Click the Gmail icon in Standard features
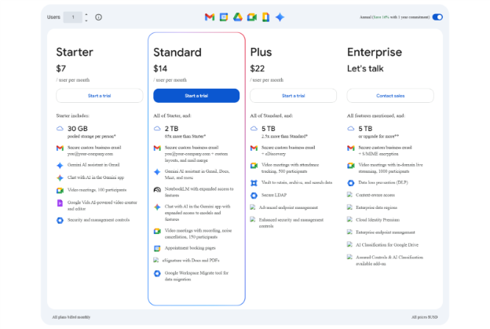 157,148
